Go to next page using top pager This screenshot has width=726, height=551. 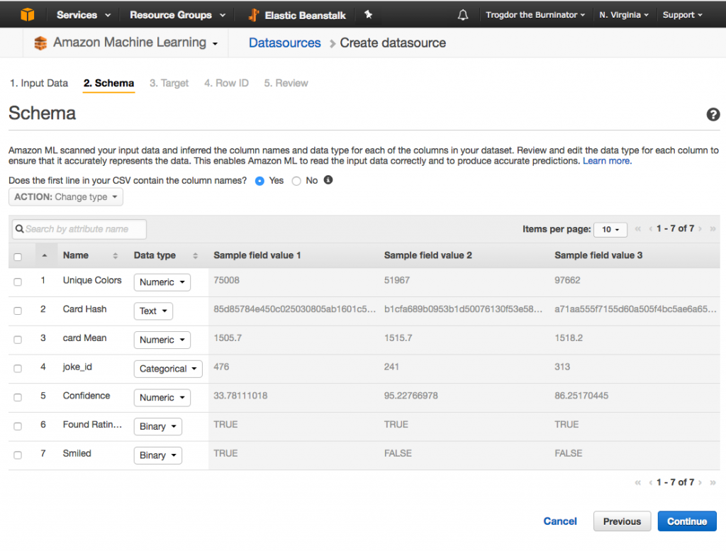(700, 229)
